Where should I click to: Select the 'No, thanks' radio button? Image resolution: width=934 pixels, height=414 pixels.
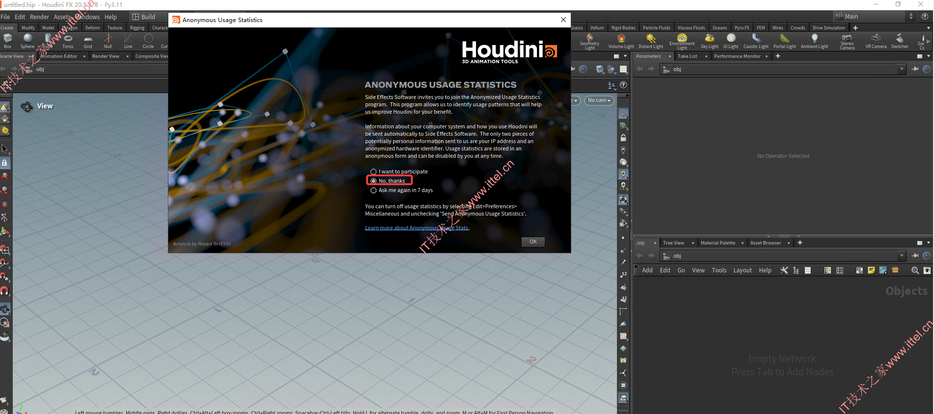[x=374, y=181]
